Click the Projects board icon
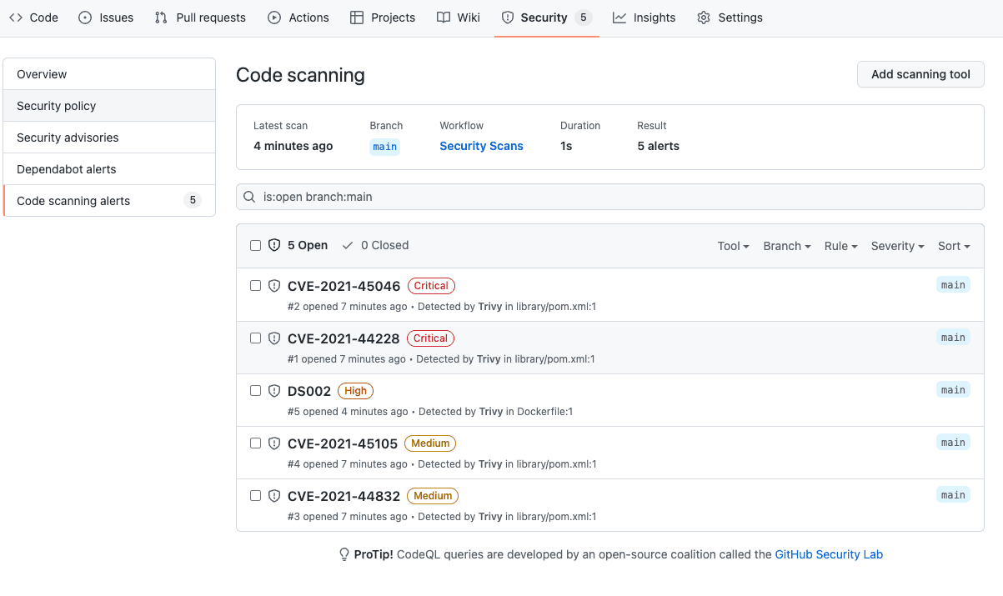 click(357, 18)
